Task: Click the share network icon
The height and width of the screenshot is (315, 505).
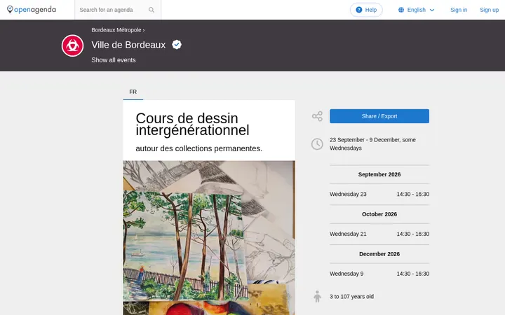Action: click(x=317, y=116)
